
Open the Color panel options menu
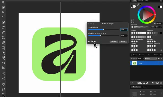(x=161, y=1)
